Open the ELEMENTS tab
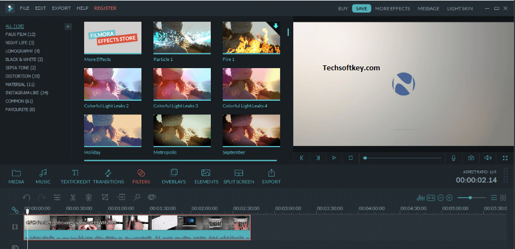The width and height of the screenshot is (515, 249). pos(206,177)
